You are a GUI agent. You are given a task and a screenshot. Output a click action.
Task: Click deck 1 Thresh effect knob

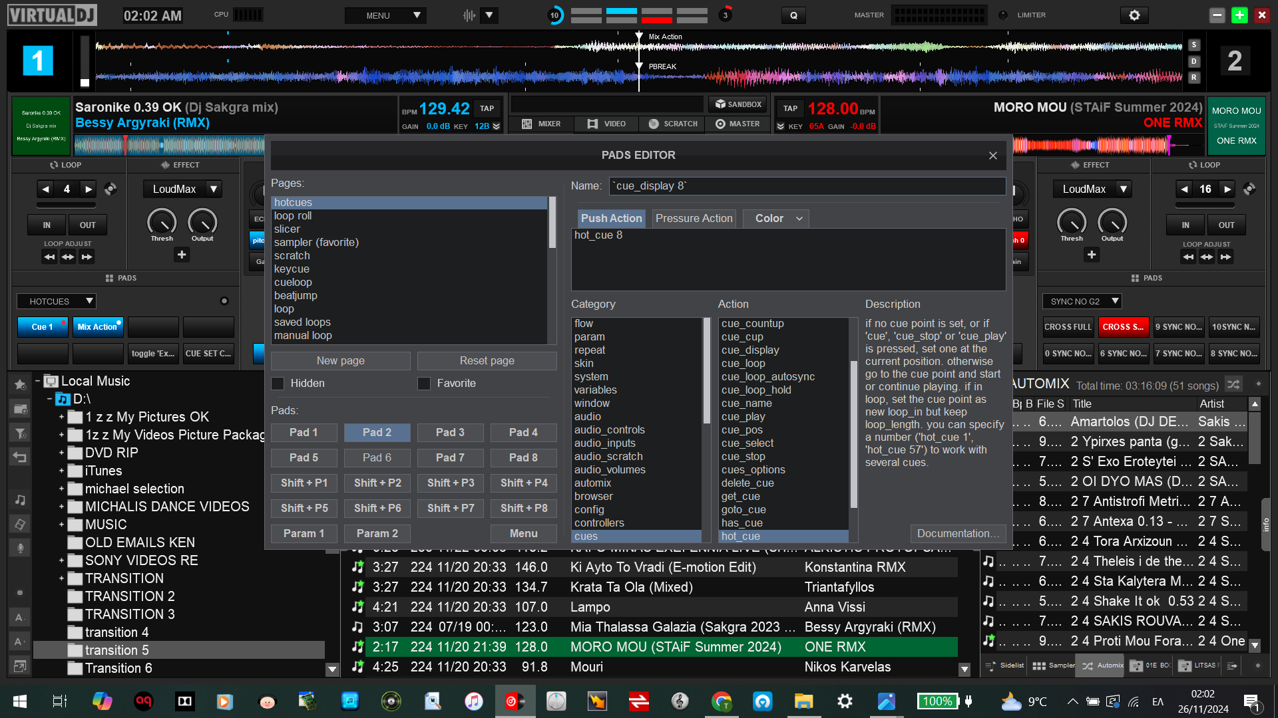(162, 222)
